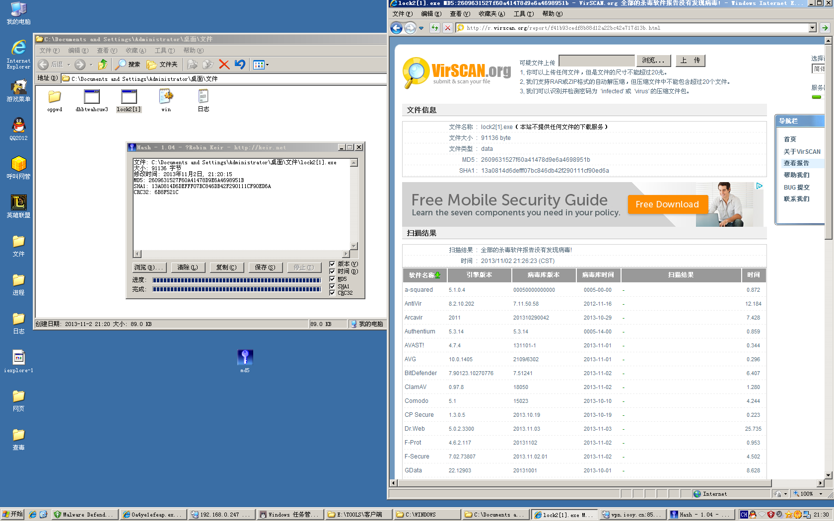Select the oppwd folder in Explorer
834x521 pixels.
tap(55, 101)
